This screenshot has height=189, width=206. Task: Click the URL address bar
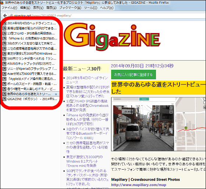tap(107, 15)
